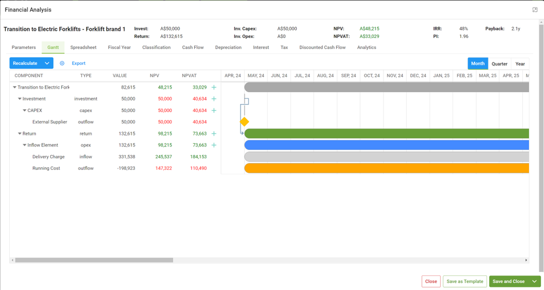The width and height of the screenshot is (544, 290).
Task: Collapse the CAPEX tree node
Action: pos(24,110)
